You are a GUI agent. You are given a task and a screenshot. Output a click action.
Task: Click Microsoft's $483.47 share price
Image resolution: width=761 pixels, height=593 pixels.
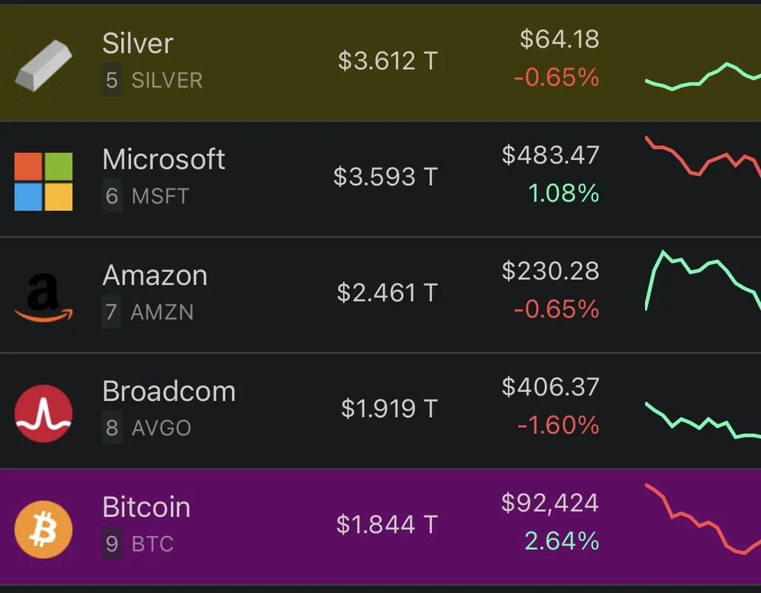(550, 155)
